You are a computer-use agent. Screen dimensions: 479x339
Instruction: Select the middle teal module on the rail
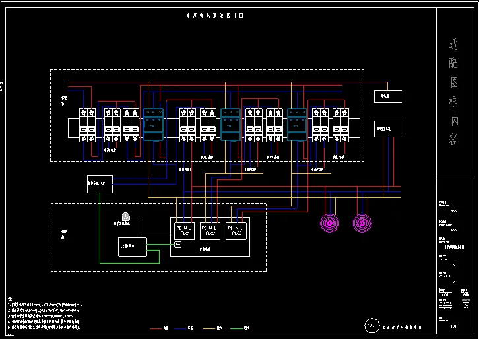(x=230, y=125)
